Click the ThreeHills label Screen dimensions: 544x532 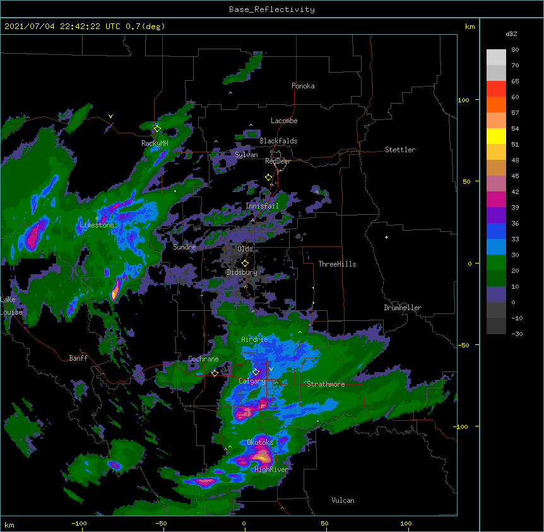coord(337,264)
